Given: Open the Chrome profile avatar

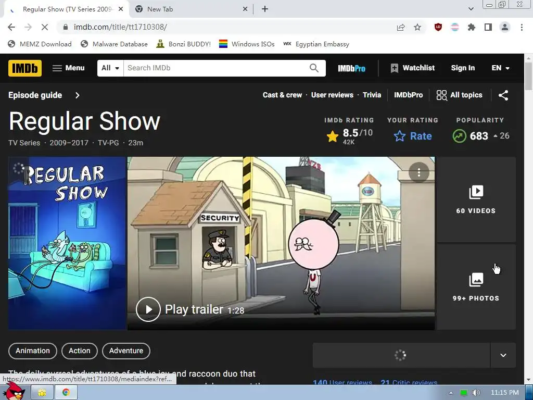Looking at the screenshot, I should click(x=505, y=27).
